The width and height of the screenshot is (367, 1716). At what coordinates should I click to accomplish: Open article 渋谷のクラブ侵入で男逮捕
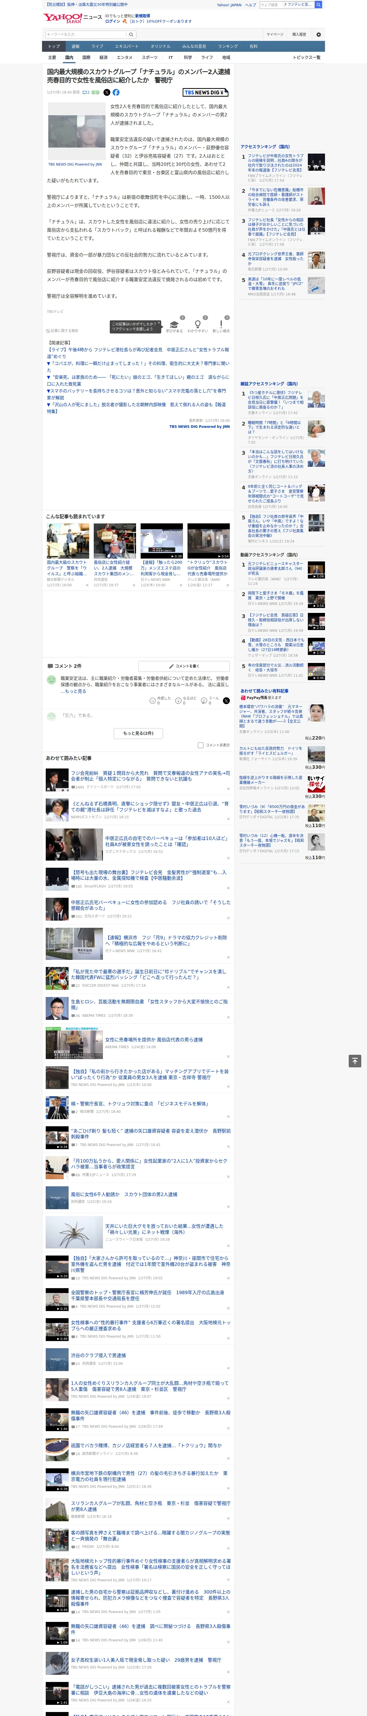tap(99, 1355)
